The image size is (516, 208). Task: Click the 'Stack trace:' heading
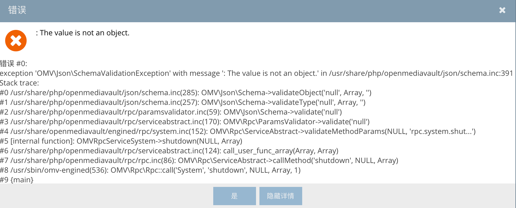coord(19,83)
